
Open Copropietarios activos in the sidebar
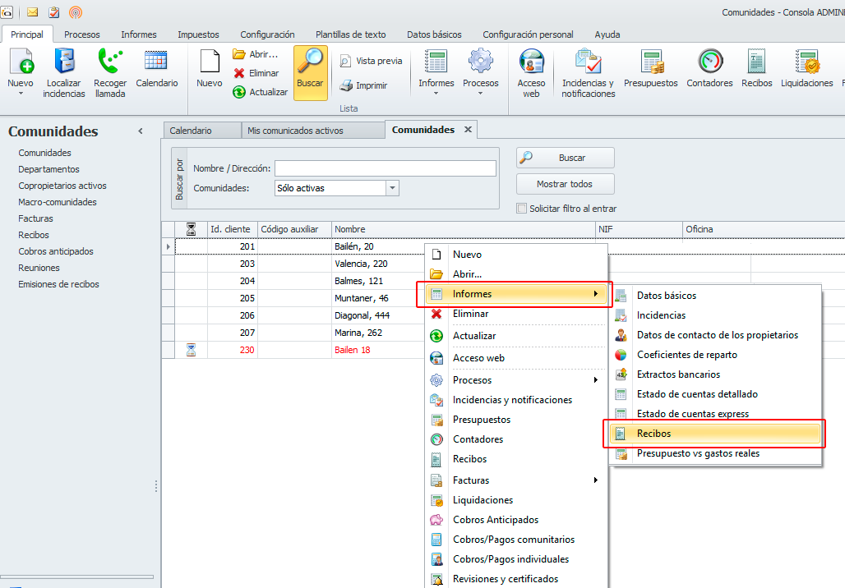62,186
